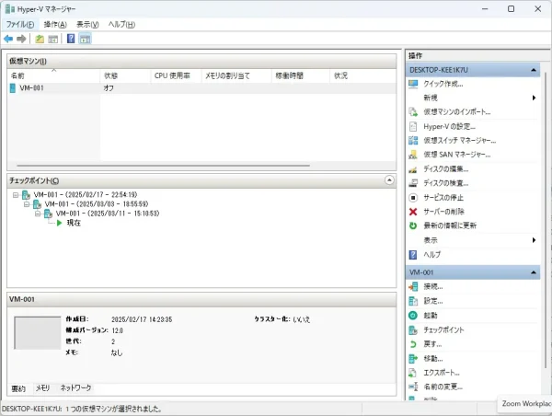Select the 現在 checkpoint tree item
Viewport: 552px width, 416px height.
[74, 223]
